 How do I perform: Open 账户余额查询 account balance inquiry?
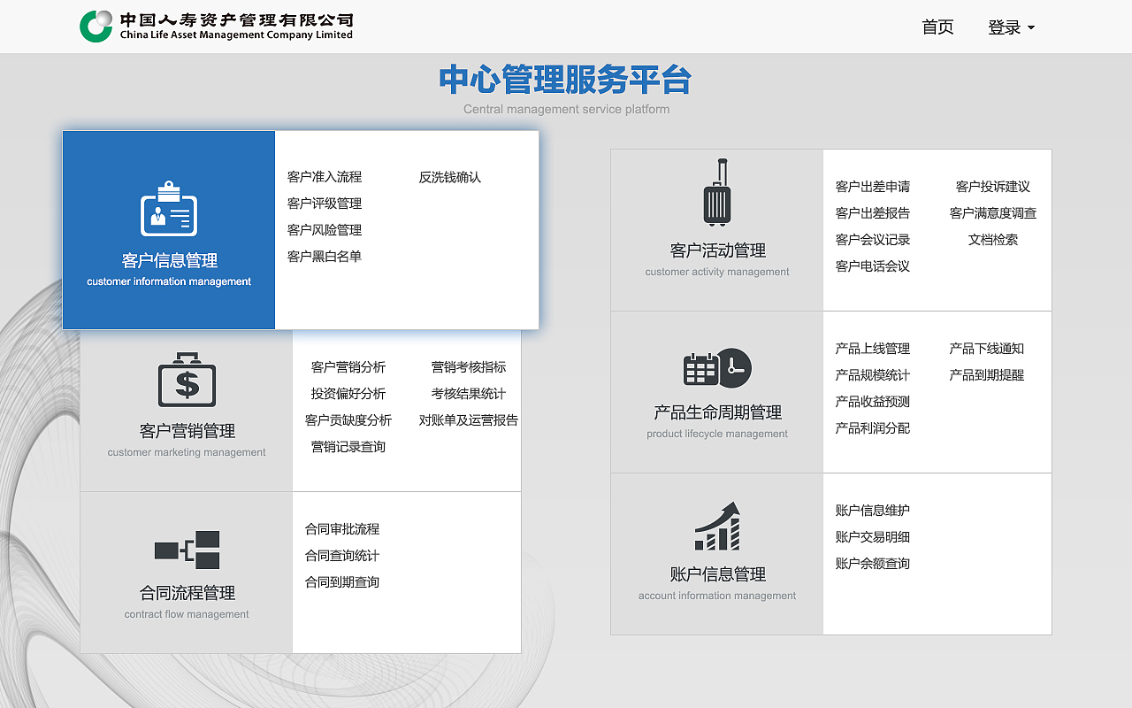pyautogui.click(x=872, y=564)
